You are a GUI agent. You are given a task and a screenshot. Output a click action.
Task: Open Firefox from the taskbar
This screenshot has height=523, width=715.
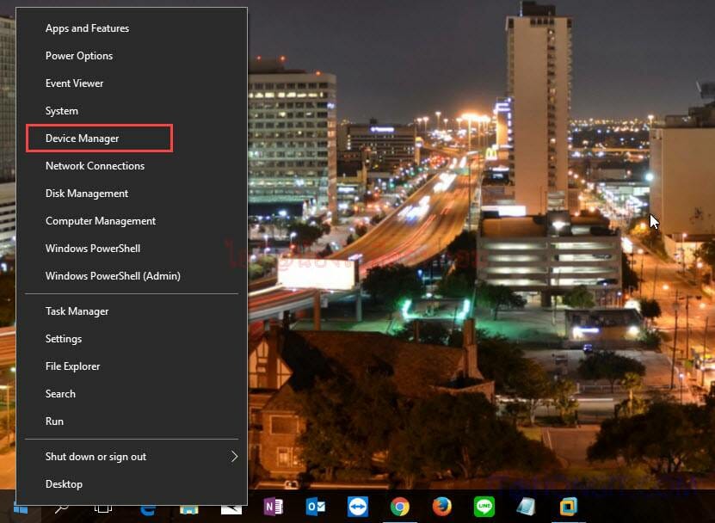click(441, 508)
